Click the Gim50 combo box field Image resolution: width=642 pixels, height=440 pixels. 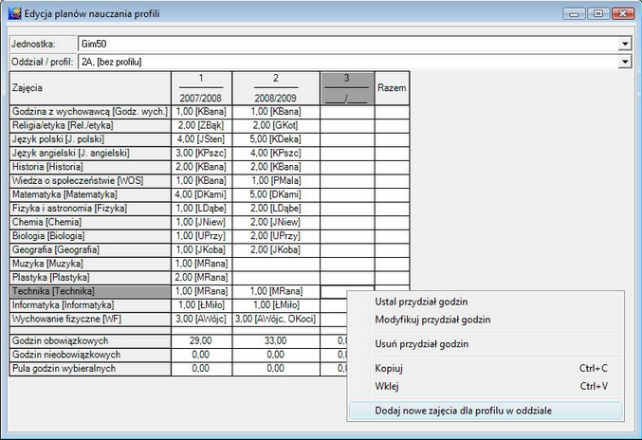pos(355,44)
